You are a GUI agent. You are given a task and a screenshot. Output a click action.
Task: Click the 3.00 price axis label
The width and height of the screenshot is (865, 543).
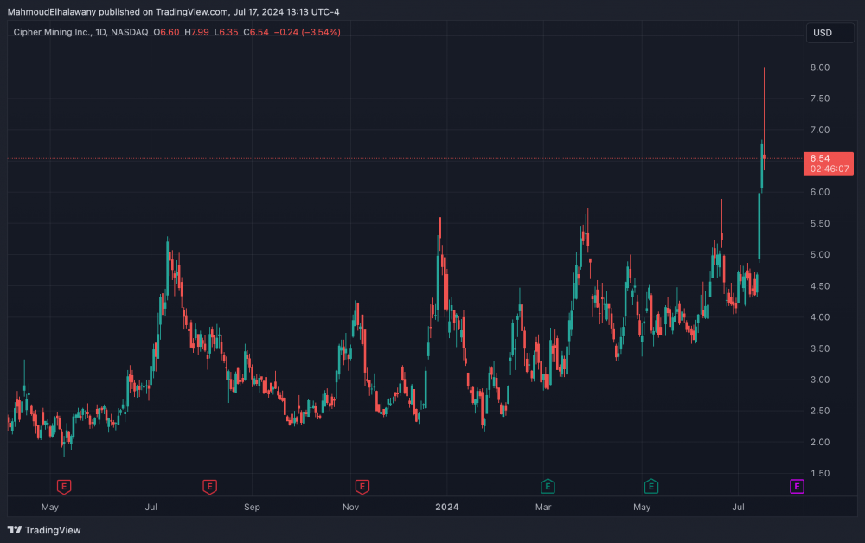[820, 380]
